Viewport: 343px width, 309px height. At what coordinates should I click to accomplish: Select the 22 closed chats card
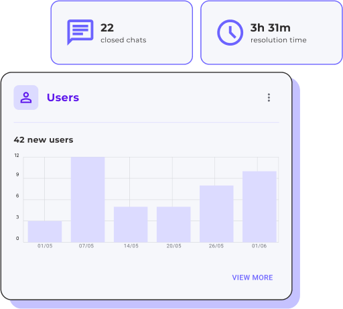point(122,33)
